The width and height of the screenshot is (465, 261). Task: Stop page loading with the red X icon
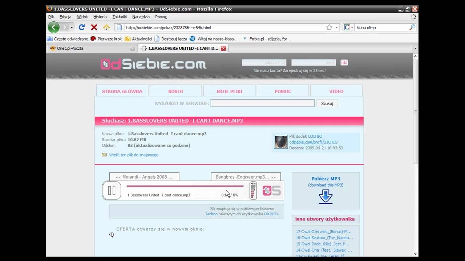point(94,27)
